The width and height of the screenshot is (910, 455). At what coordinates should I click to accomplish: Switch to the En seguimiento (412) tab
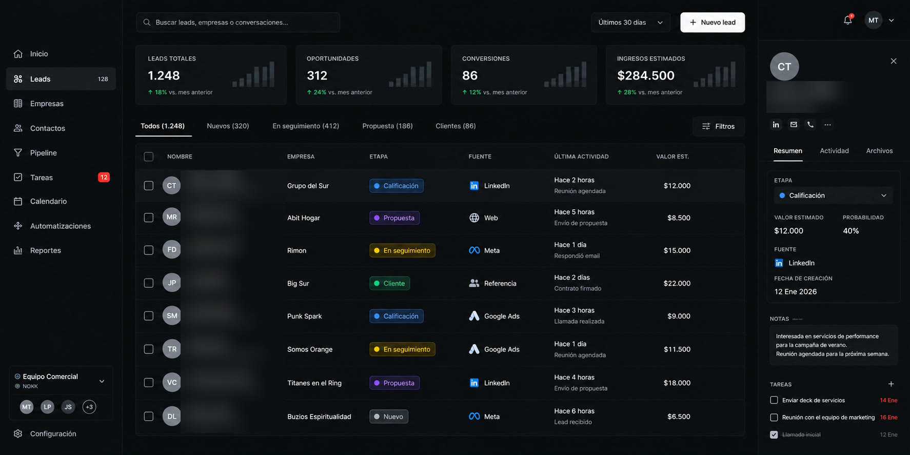[306, 126]
